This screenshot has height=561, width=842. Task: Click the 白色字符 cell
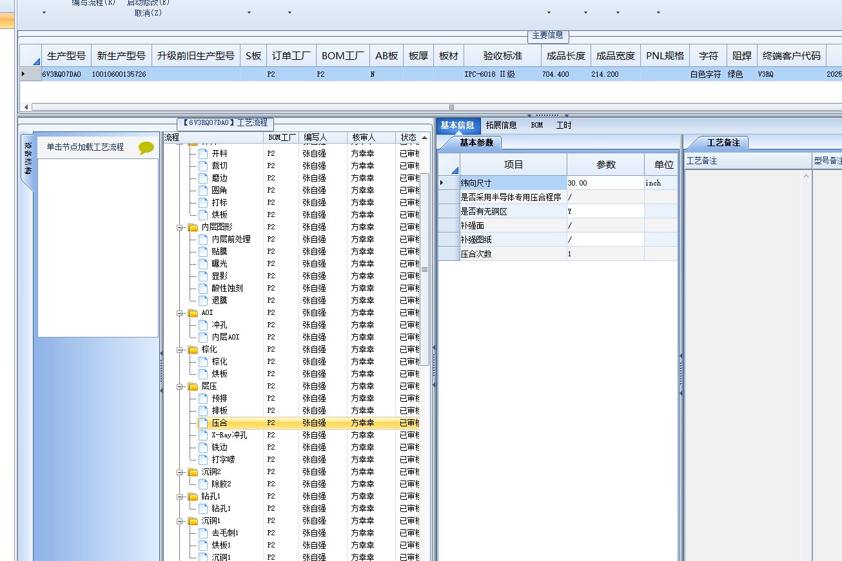[x=708, y=74]
